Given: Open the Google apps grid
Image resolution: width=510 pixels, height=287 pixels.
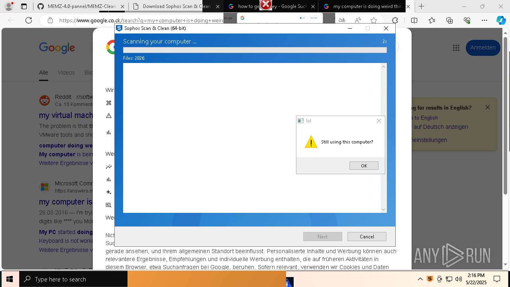Looking at the screenshot, I should [456, 48].
